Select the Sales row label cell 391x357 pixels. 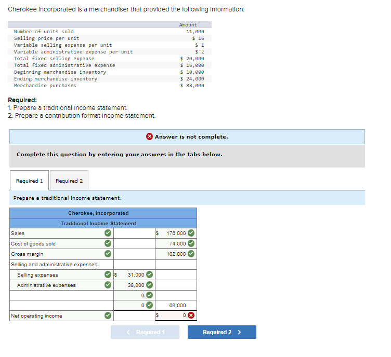click(61, 233)
